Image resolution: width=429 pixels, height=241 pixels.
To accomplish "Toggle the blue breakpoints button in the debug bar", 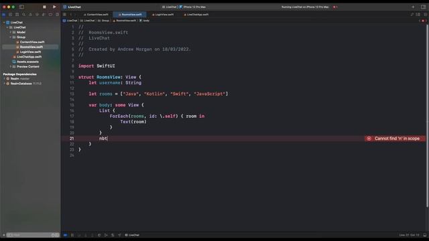I will tap(66, 235).
